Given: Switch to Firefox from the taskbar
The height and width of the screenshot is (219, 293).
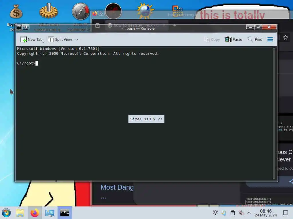Looking at the screenshot, I should pos(35,213).
